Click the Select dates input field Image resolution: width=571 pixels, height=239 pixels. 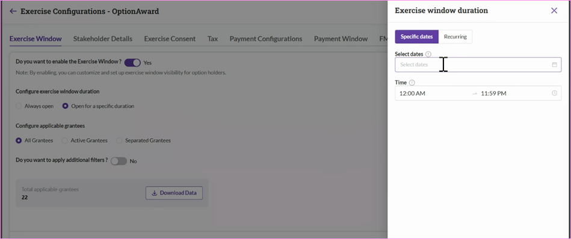point(478,65)
